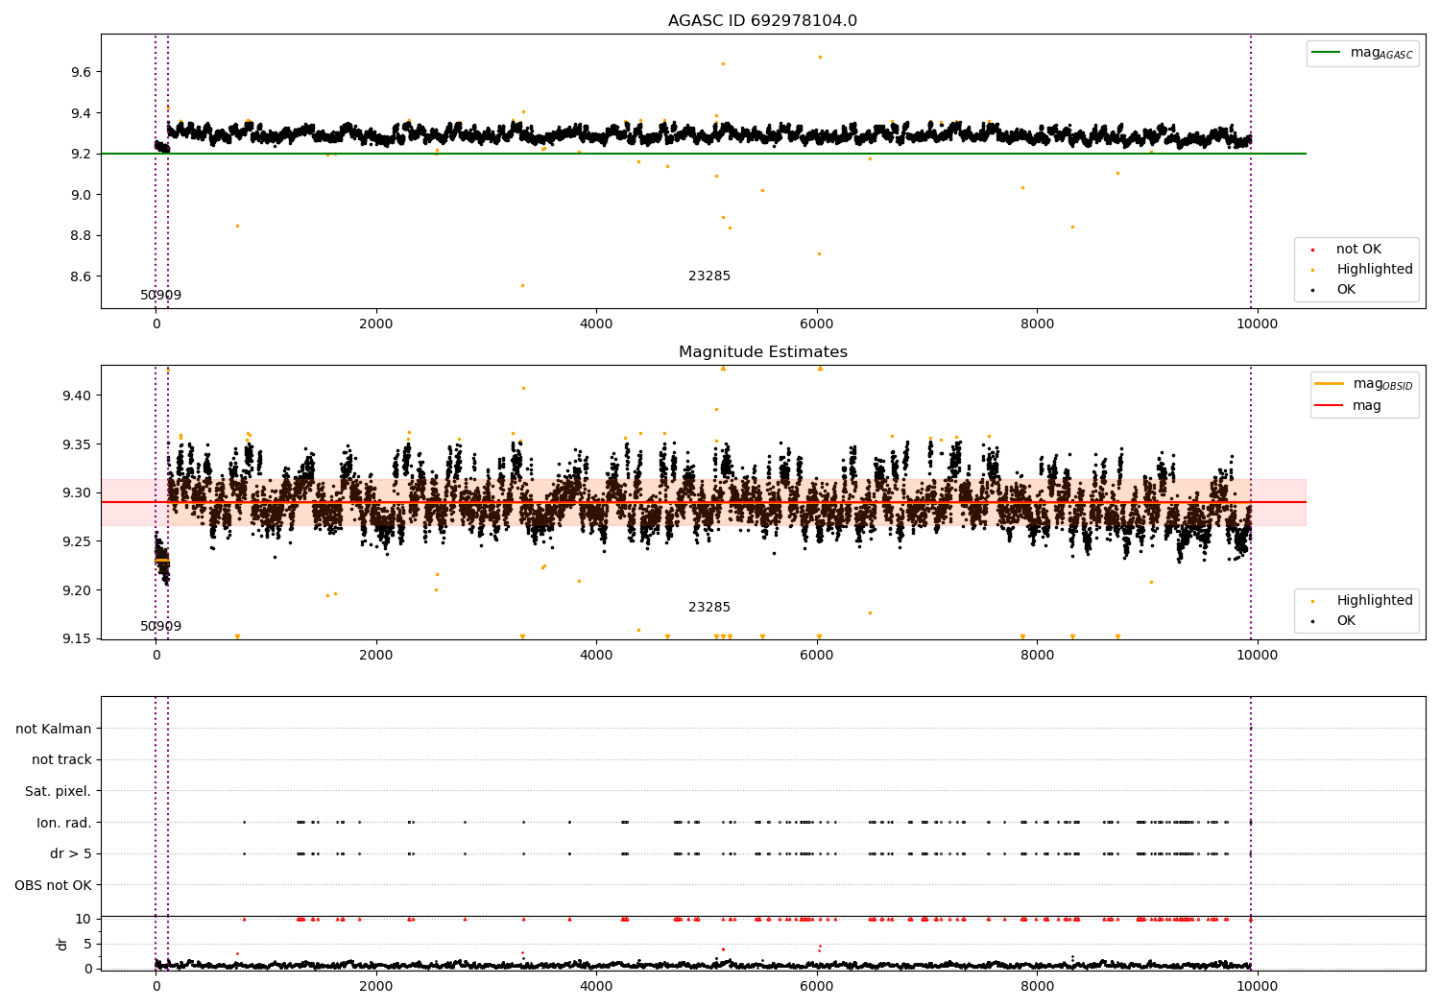Click the '10000' x-tick under the top plot

(1258, 324)
